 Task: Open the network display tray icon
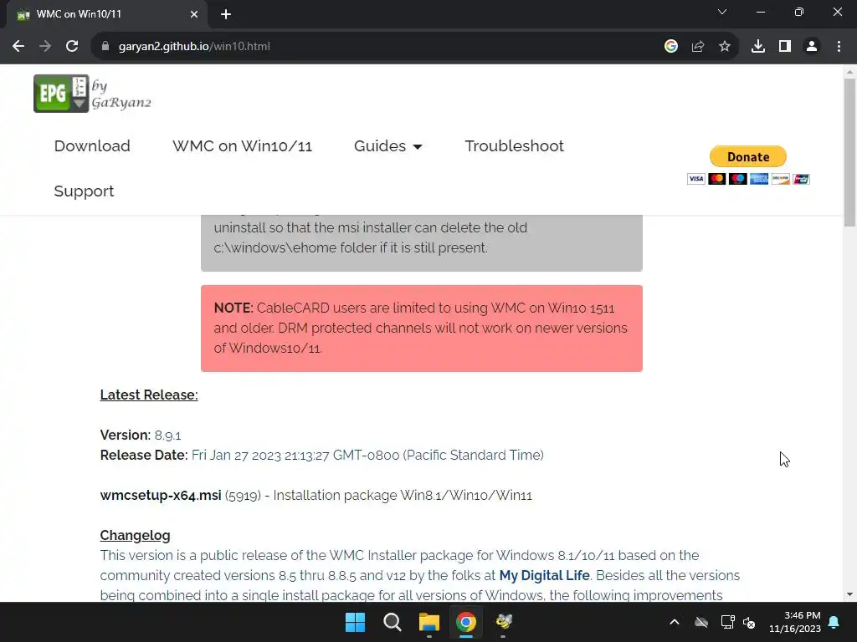point(727,622)
